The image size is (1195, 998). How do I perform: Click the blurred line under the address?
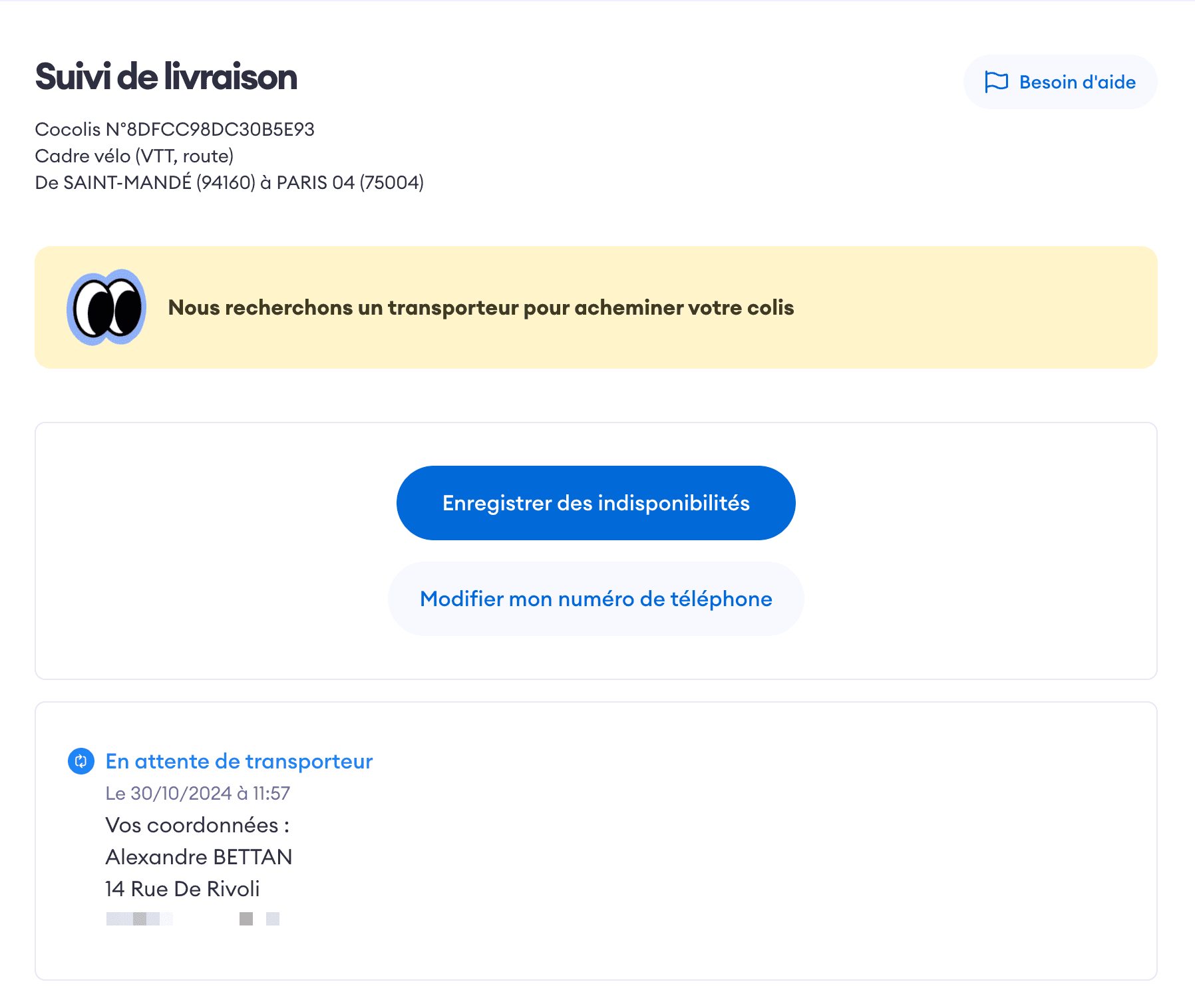tap(140, 919)
